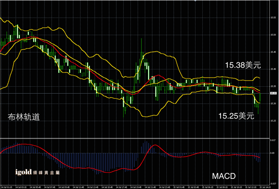Click the divider between price chart and MACD
This screenshot has height=189, width=279.
[135, 138]
